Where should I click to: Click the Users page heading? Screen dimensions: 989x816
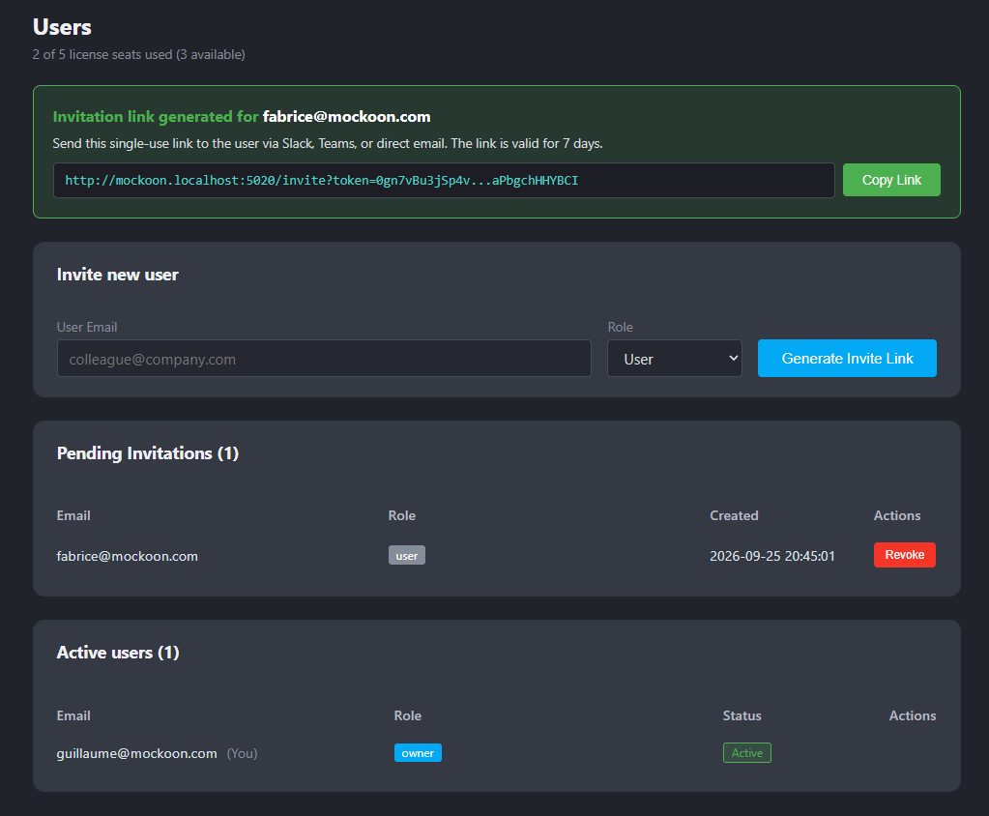click(x=62, y=27)
